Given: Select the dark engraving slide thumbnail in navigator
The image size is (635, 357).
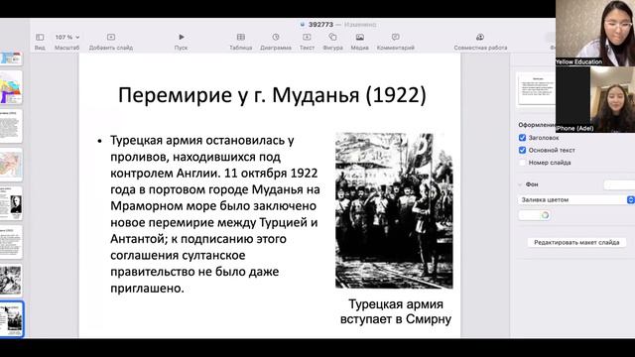Looking at the screenshot, I should click(x=11, y=280).
